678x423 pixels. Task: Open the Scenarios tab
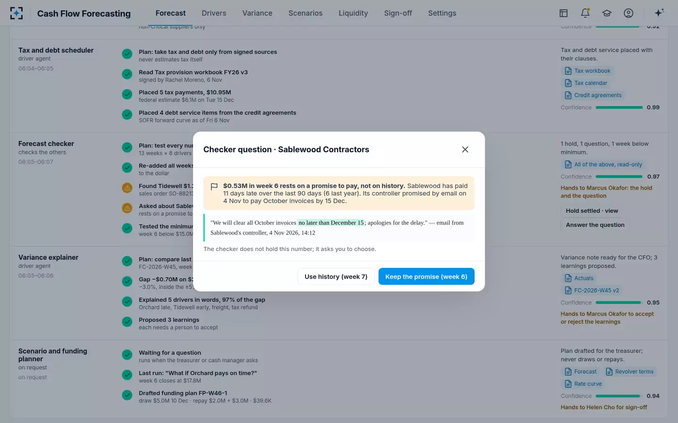(x=306, y=13)
